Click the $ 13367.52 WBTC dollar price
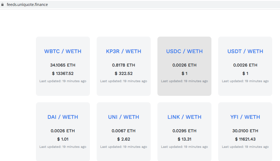Viewport: 280px width, 161px height. click(63, 73)
